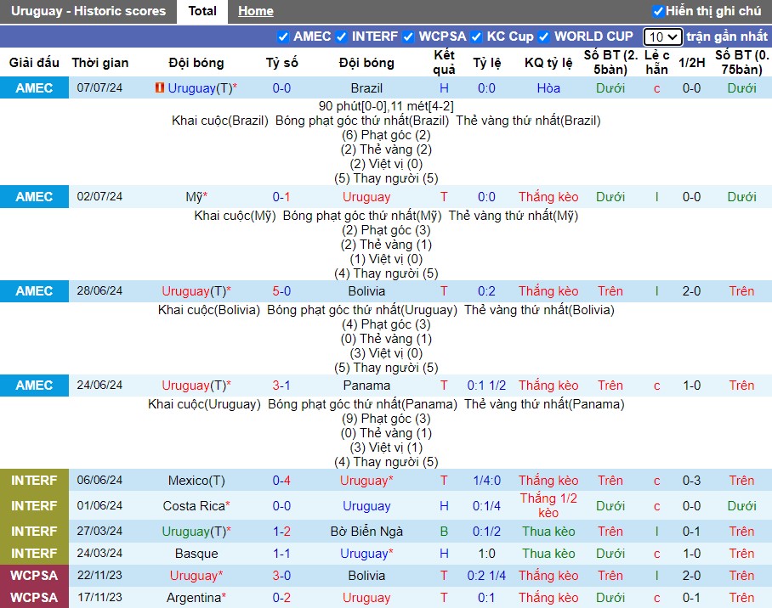772x608 pixels.
Task: Turn off Hiển thị ghi chú checkbox
Action: coord(658,11)
